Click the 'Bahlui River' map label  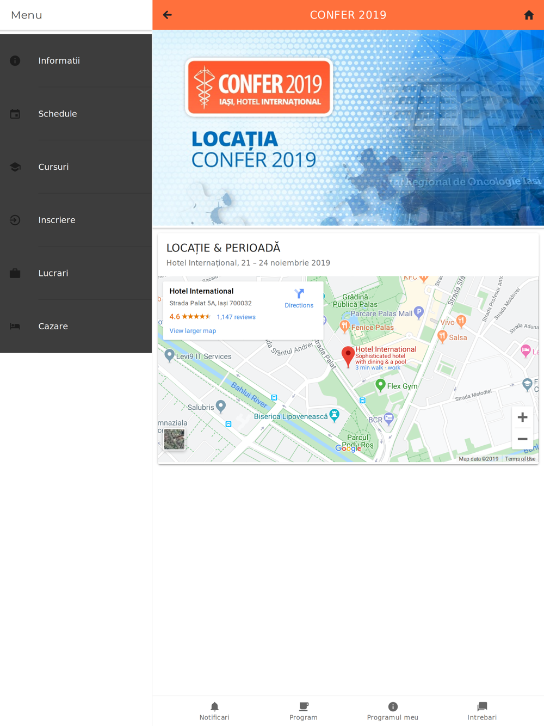point(249,395)
